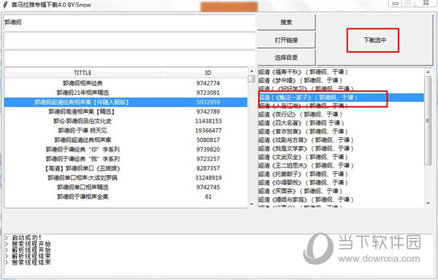The height and width of the screenshot is (280, 438).
Task: Minimize the 喜马拉雅专辑下载 window
Action: click(x=395, y=3)
